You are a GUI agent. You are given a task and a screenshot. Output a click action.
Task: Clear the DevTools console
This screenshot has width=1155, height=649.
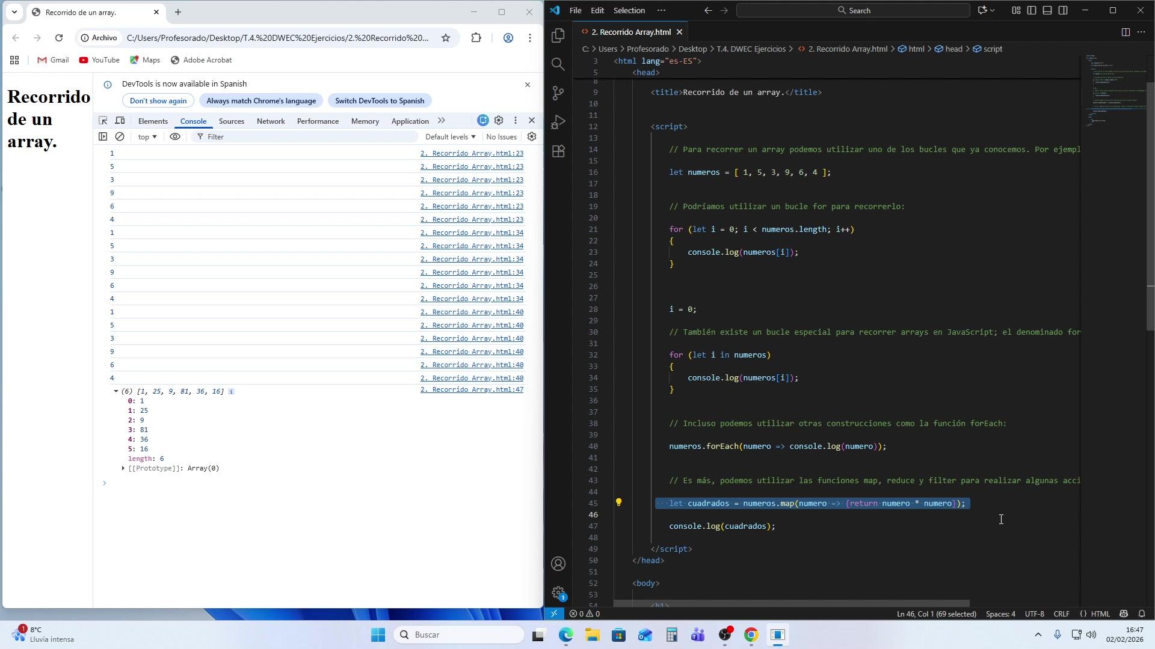point(120,137)
